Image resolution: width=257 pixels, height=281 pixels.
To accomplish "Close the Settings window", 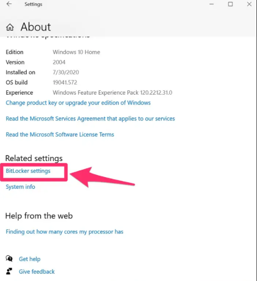I will point(249,4).
